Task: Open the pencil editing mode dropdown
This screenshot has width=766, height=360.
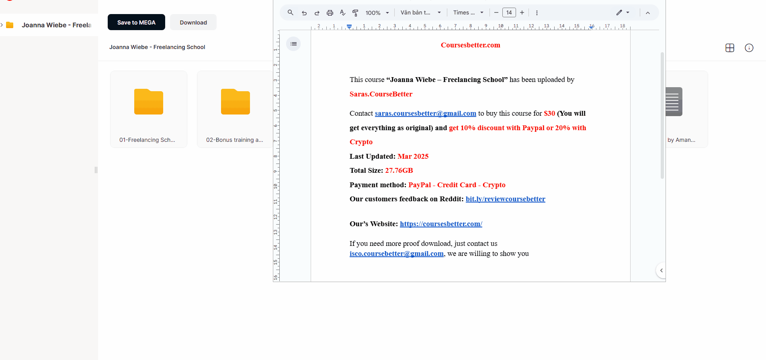Action: 623,13
